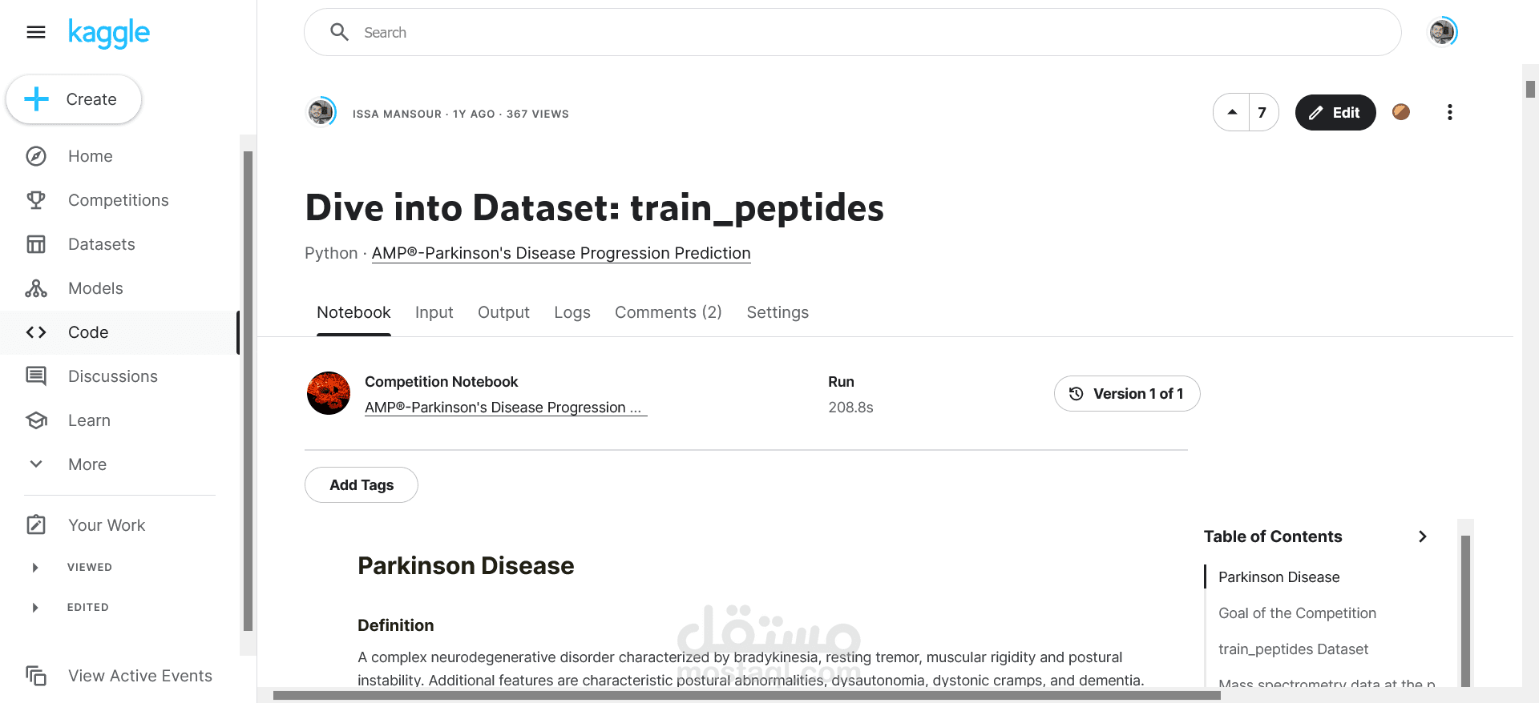Switch to the Input tab

(434, 312)
